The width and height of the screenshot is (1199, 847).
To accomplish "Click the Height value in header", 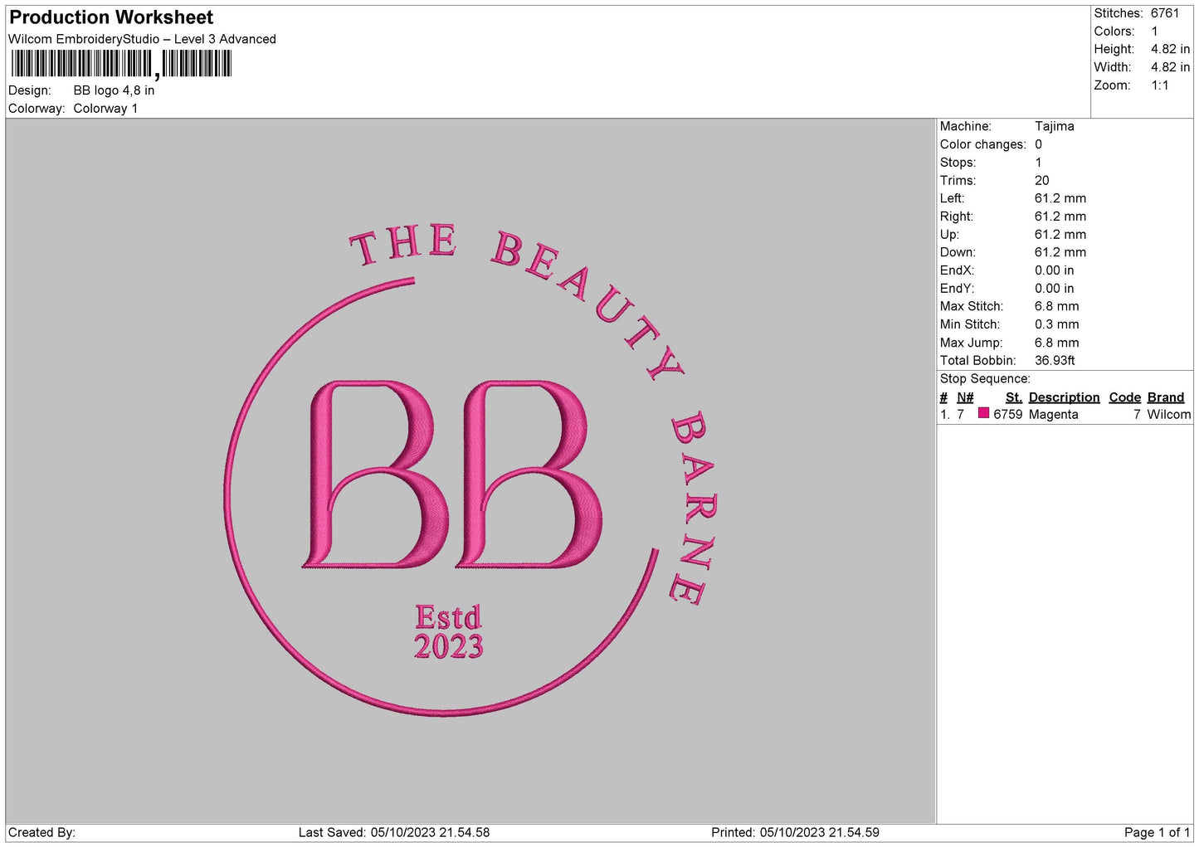I will click(x=1170, y=49).
